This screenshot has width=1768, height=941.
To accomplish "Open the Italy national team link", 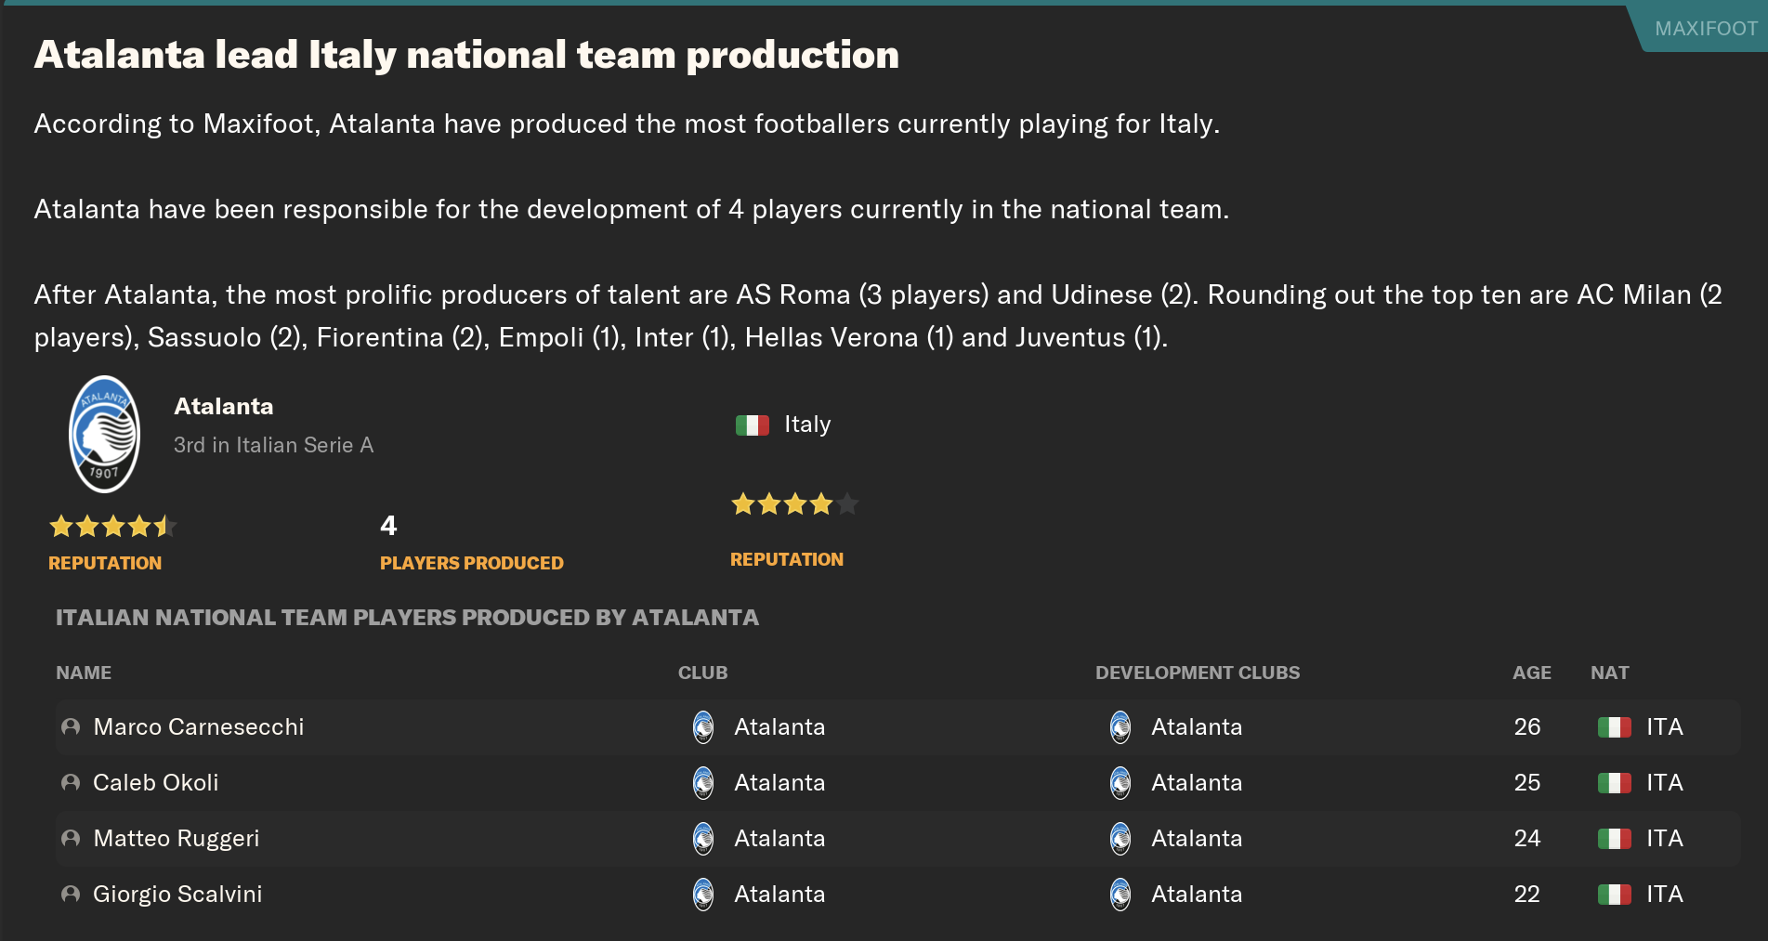I will [807, 425].
